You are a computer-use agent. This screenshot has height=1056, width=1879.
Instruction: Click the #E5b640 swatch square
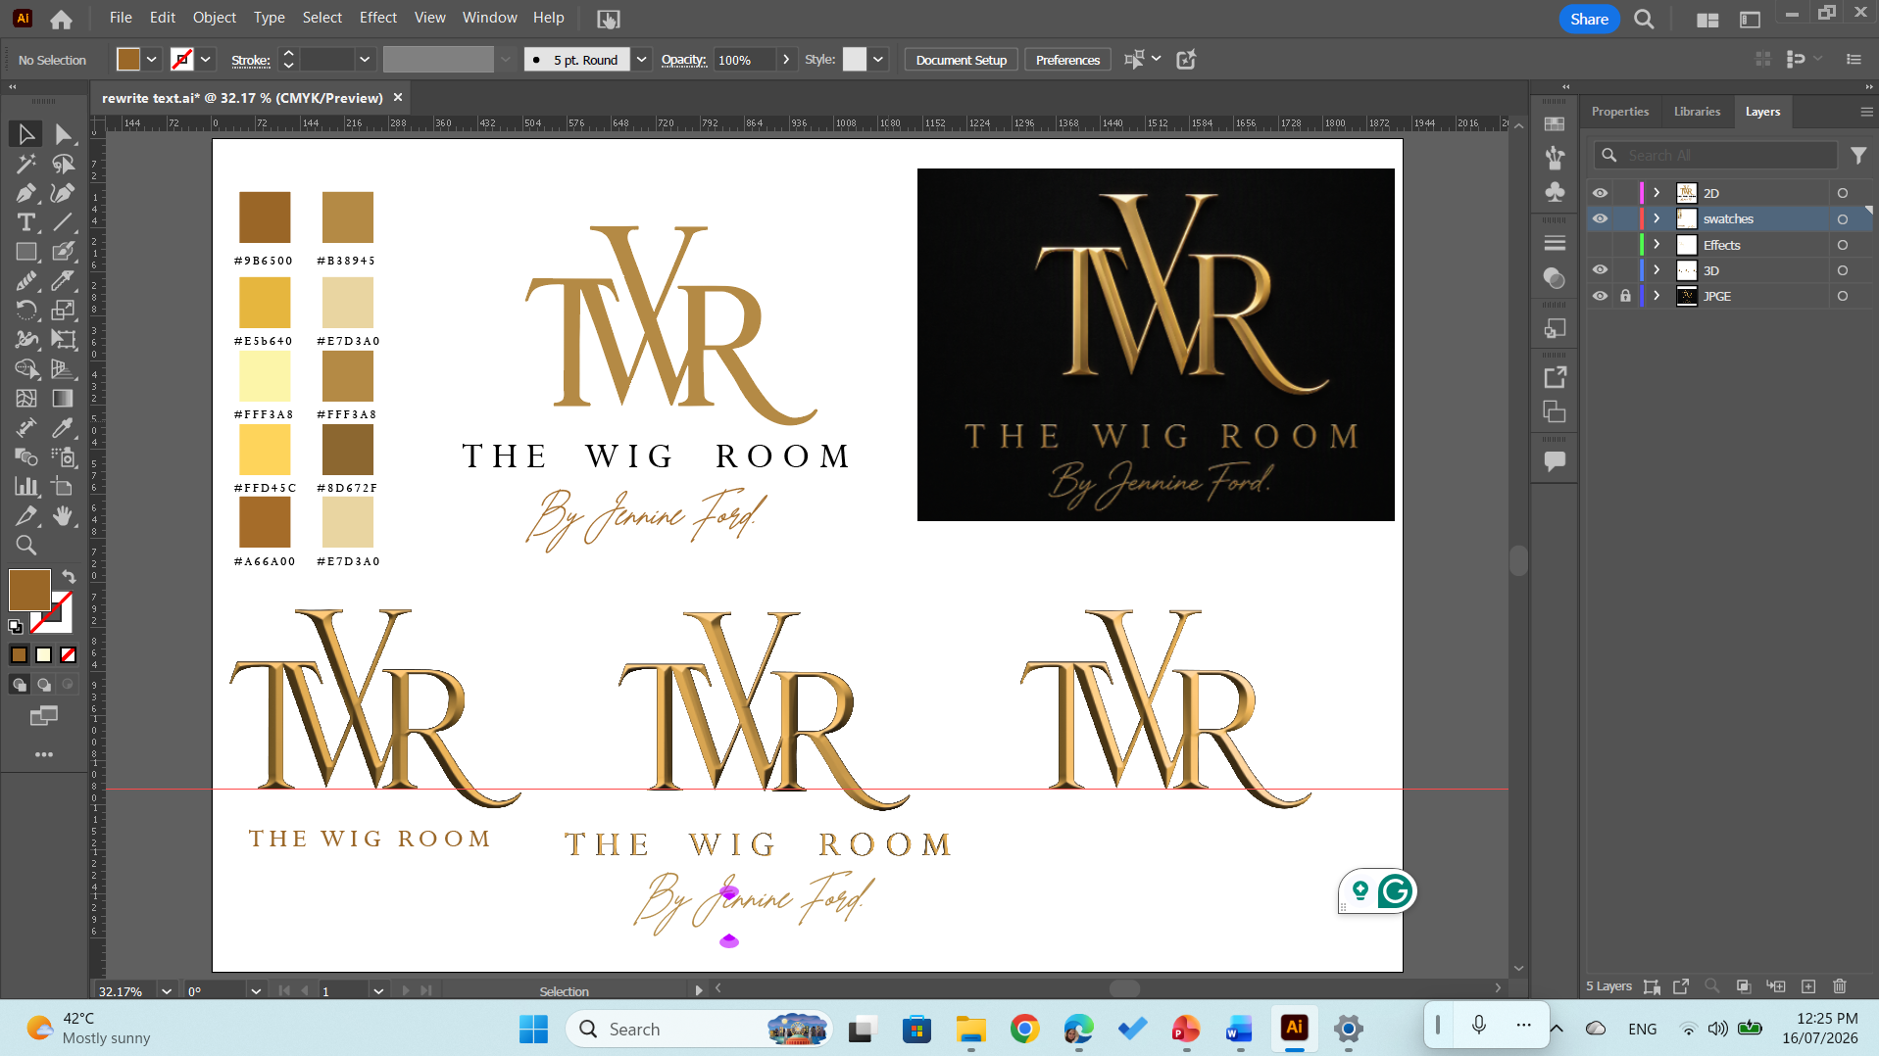tap(265, 302)
